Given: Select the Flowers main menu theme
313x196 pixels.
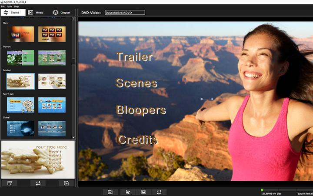Looking at the screenshot, I should [20, 58].
